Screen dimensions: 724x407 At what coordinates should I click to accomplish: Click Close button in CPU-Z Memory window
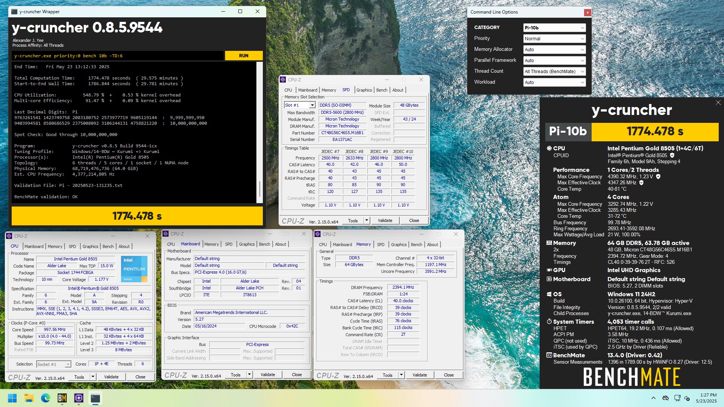449,375
